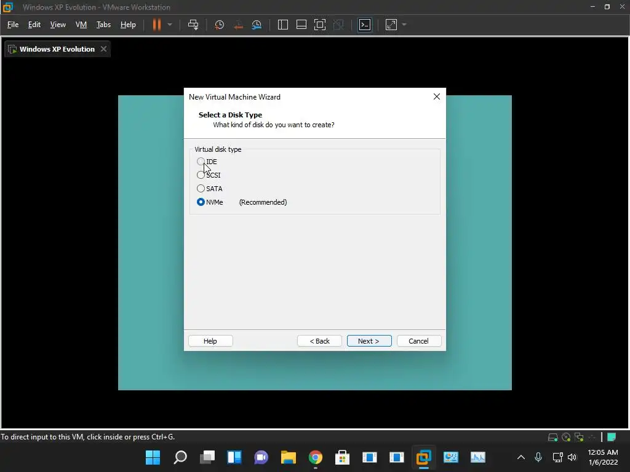Open Microsoft Store from the taskbar
Viewport: 630px width, 472px height.
tap(342, 457)
